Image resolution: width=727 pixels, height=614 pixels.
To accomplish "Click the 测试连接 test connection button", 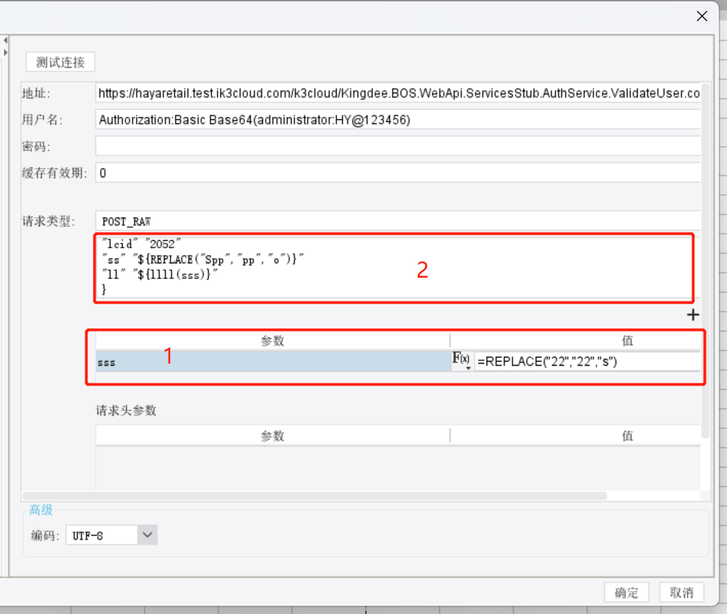I will click(60, 62).
